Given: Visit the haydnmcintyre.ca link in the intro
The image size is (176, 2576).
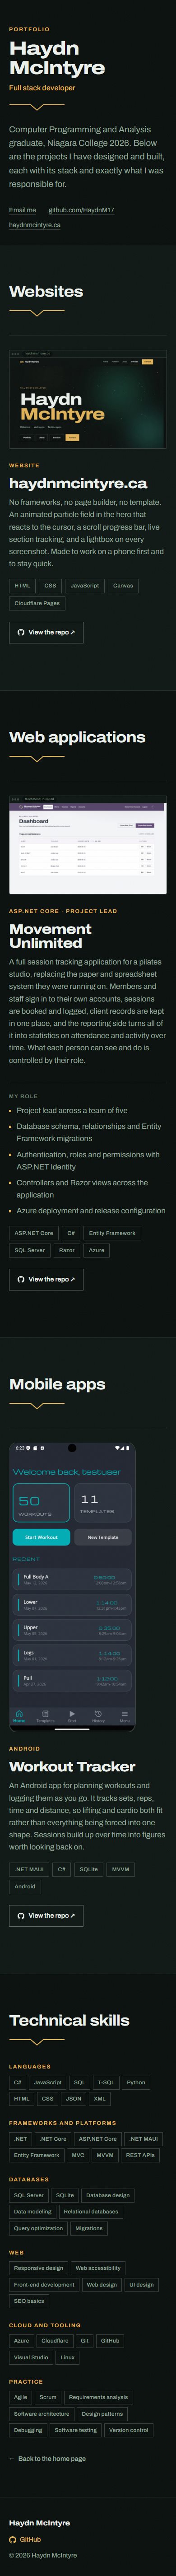Looking at the screenshot, I should coord(35,225).
